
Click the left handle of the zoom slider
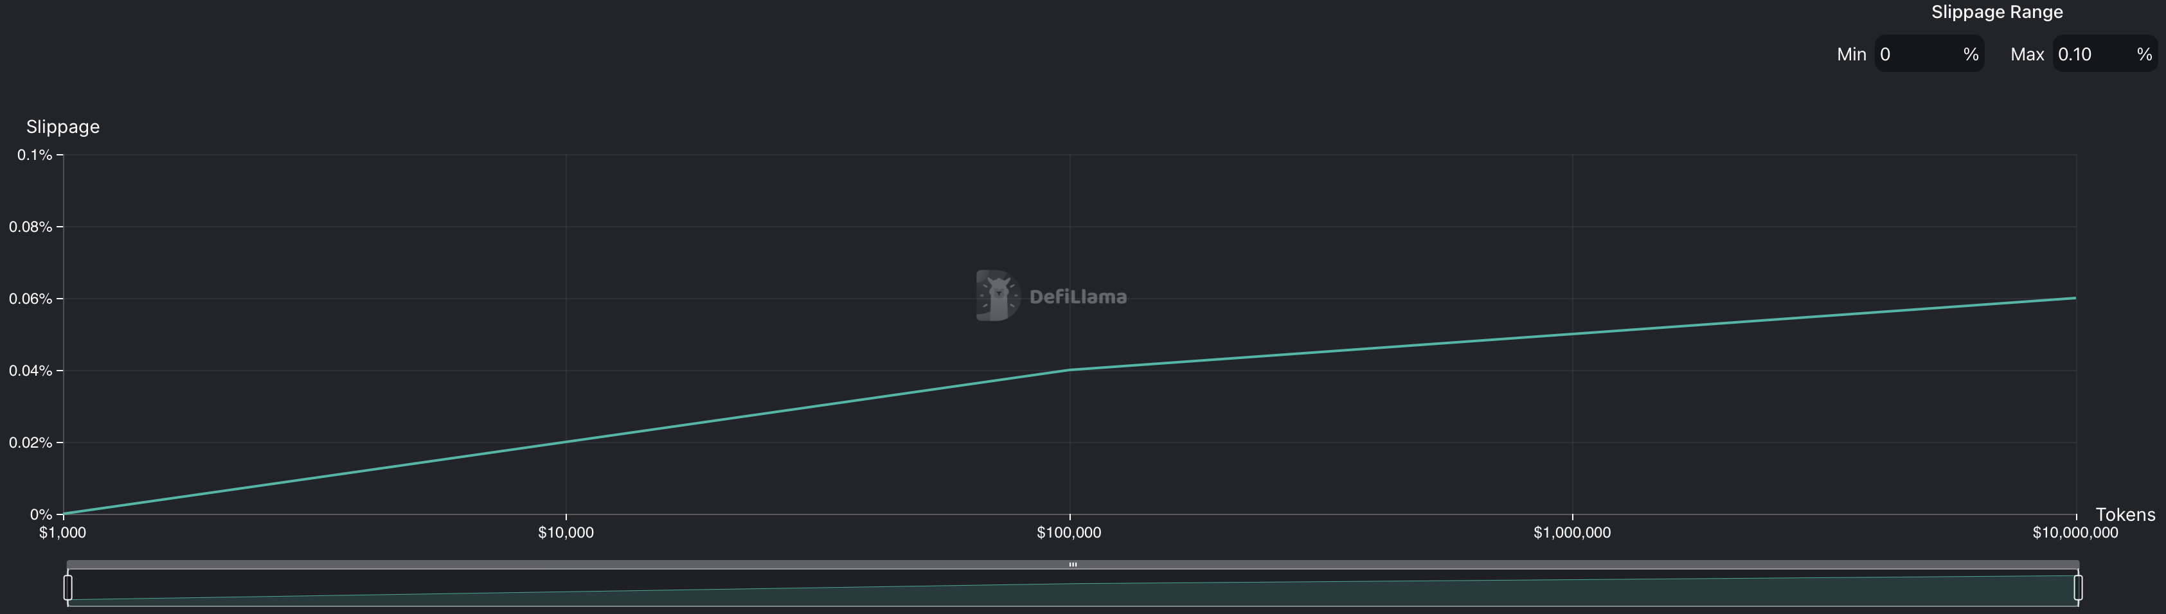tap(68, 587)
